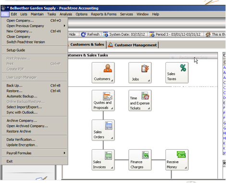Expand Time and Expense Tickets arrow

(x=149, y=108)
